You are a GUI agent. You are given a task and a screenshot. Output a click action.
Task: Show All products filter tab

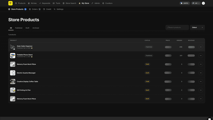coord(11,28)
